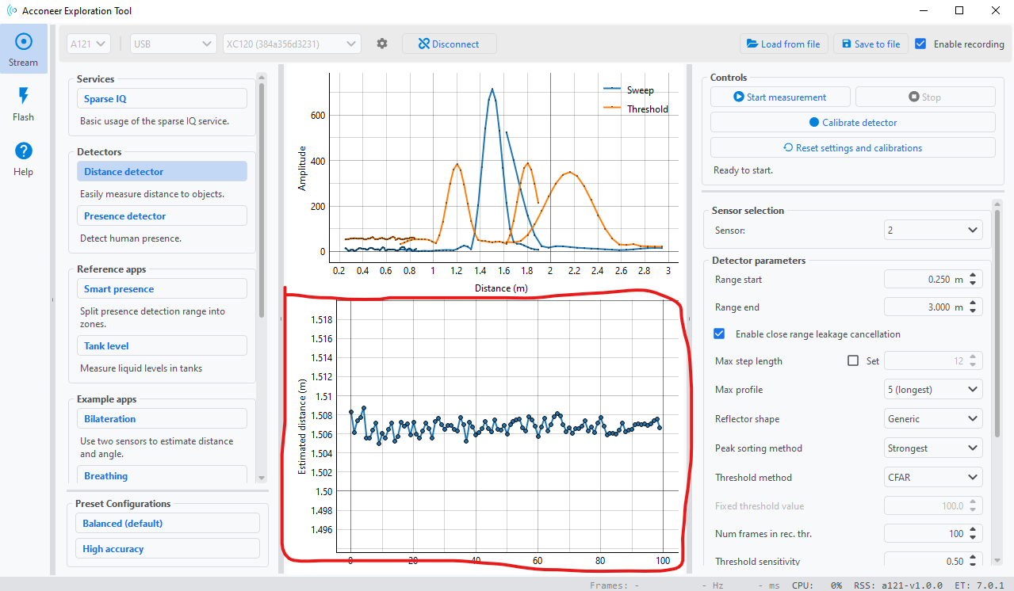Reset settings and calibrations

[853, 147]
